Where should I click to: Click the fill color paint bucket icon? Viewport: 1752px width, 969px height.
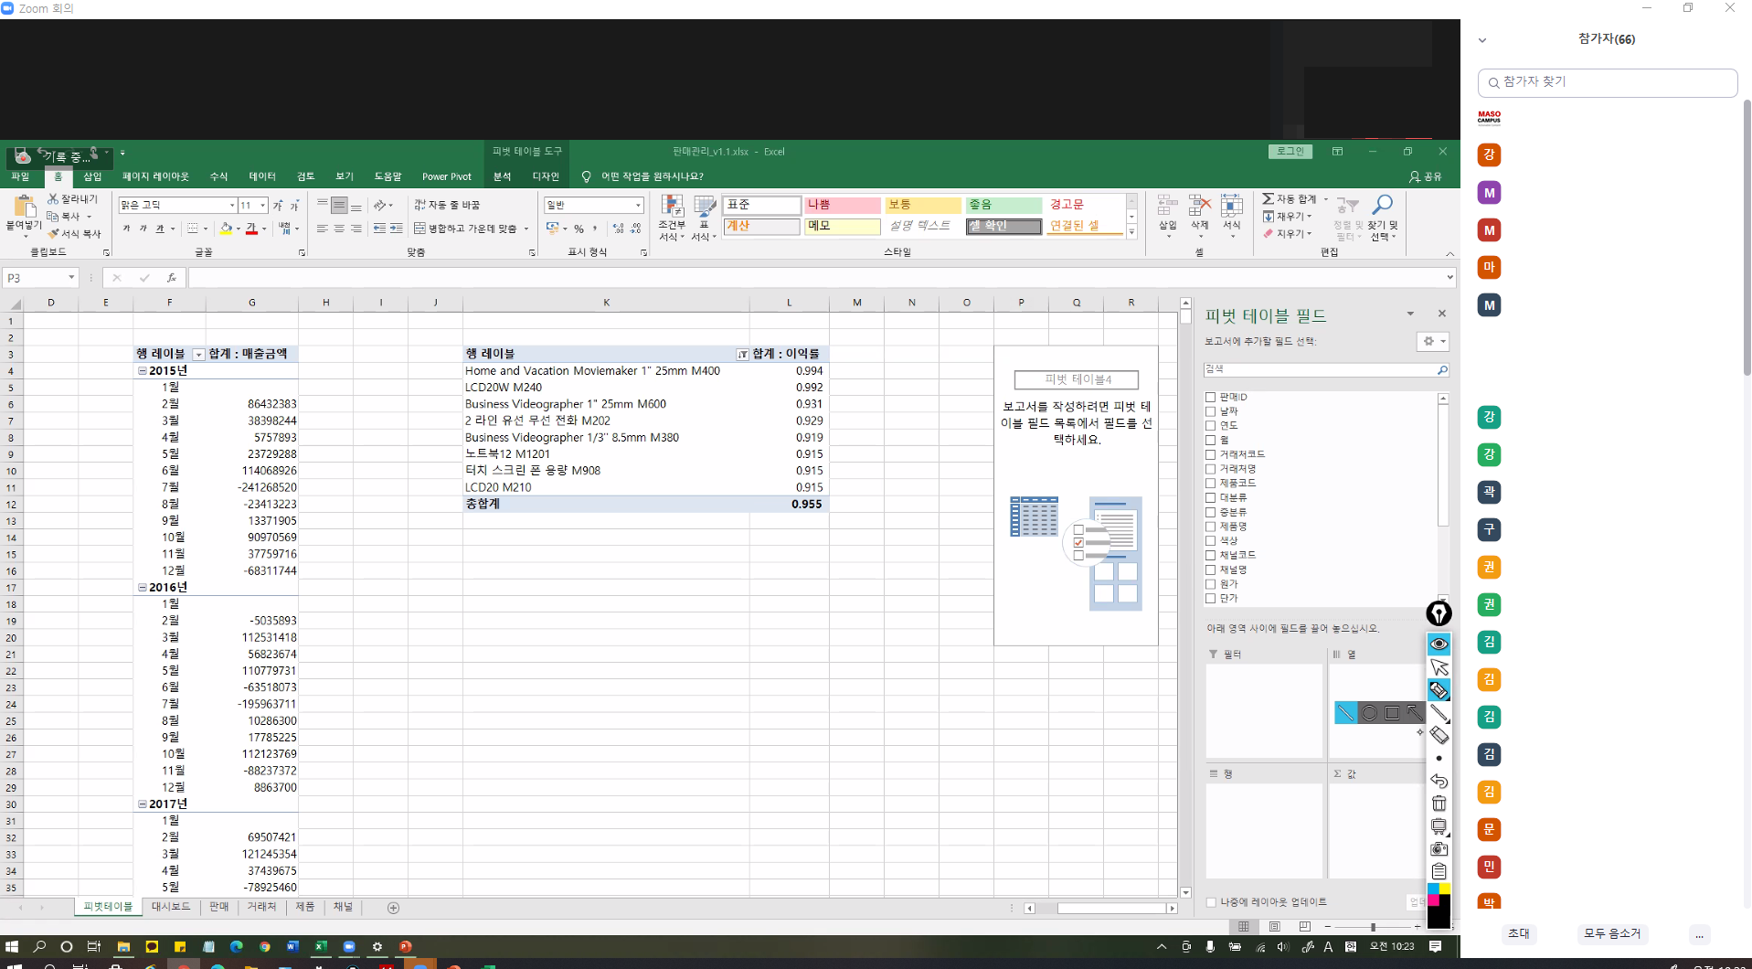click(226, 229)
